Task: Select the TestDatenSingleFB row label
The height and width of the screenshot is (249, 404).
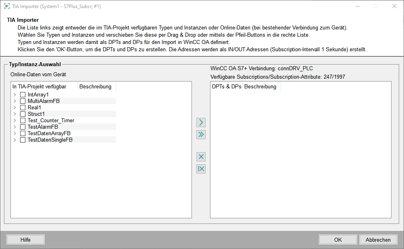Action: point(50,140)
